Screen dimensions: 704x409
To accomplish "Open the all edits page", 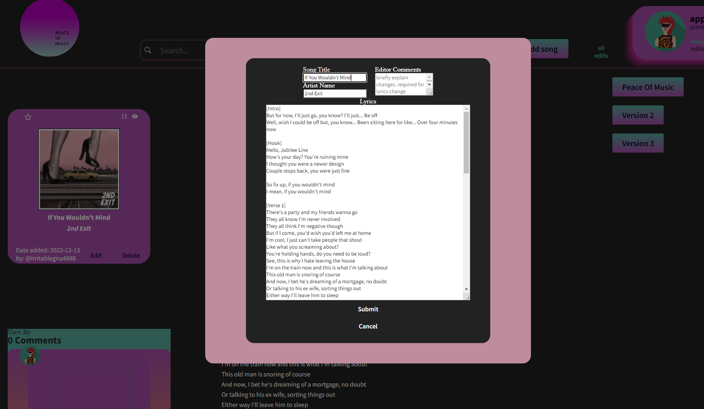I will point(601,52).
